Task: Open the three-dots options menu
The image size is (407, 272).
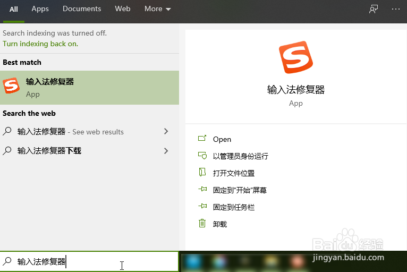Action: pyautogui.click(x=396, y=9)
